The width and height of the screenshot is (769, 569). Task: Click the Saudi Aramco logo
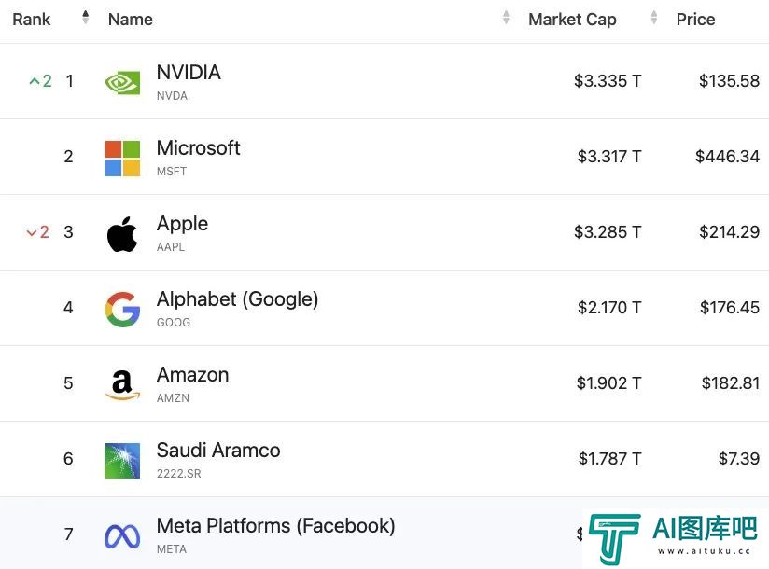122,461
